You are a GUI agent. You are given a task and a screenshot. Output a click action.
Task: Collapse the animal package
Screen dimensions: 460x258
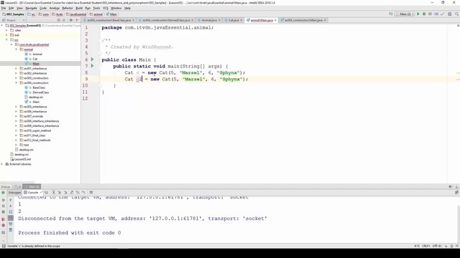click(x=16, y=49)
